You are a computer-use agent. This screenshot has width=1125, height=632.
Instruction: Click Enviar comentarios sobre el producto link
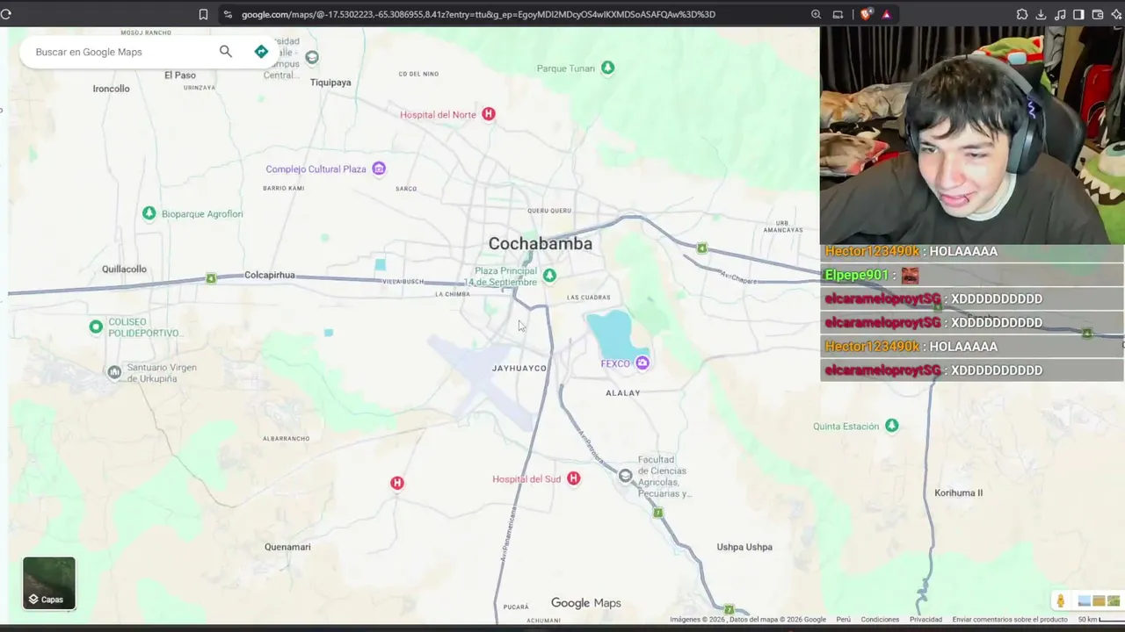click(x=1010, y=620)
